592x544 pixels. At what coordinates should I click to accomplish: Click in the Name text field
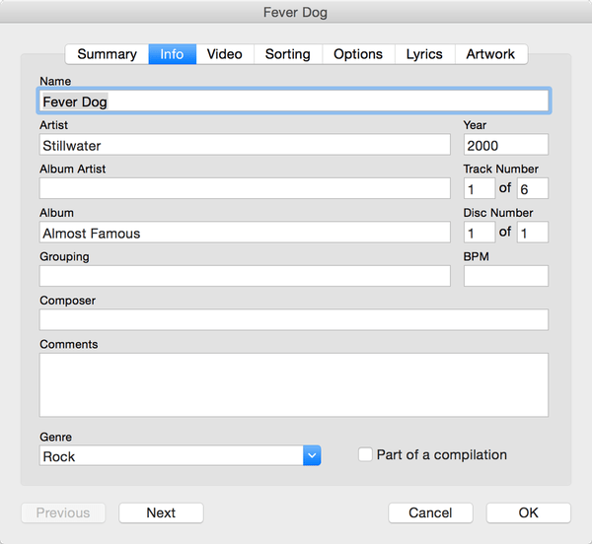(294, 101)
